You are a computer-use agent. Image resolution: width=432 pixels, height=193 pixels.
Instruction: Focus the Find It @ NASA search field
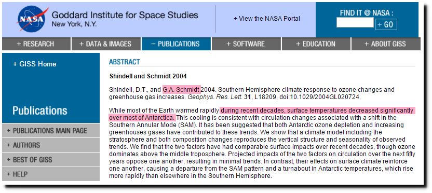click(x=355, y=23)
